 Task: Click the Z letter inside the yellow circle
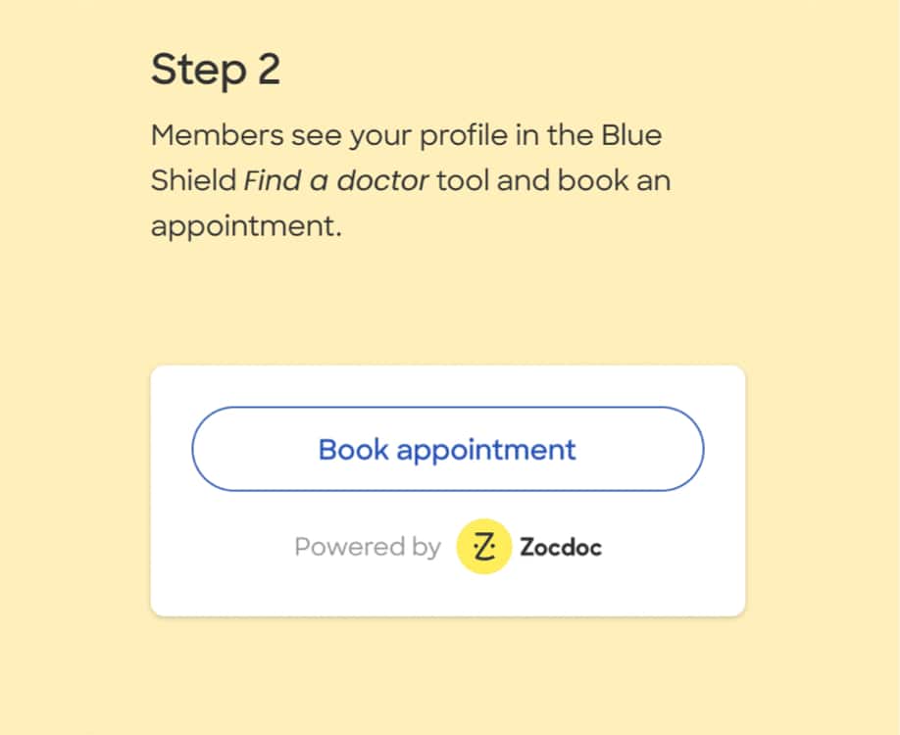(x=483, y=546)
